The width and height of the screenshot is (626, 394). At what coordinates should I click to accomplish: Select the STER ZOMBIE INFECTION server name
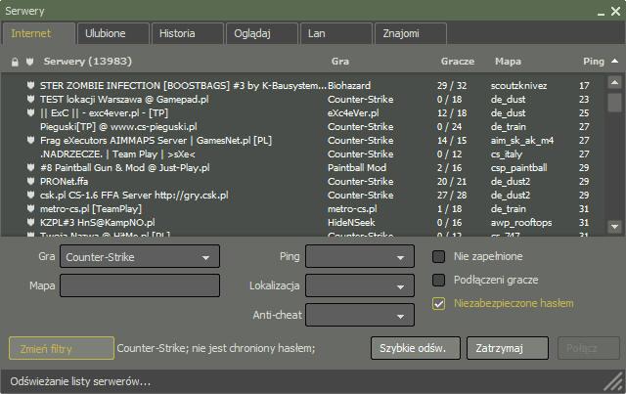point(183,85)
